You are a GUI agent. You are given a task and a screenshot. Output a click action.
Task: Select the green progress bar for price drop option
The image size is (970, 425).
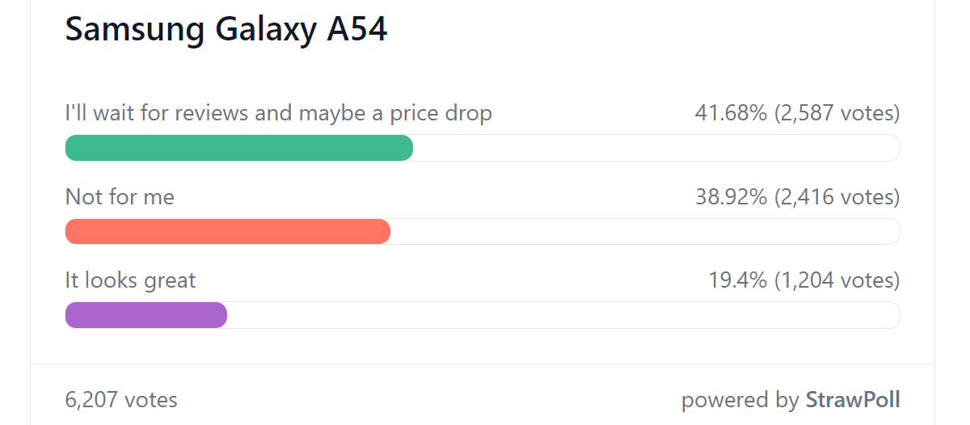coord(239,148)
